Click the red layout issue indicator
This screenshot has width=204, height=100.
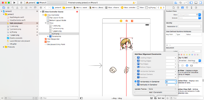point(77,12)
